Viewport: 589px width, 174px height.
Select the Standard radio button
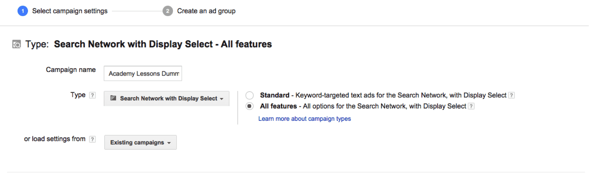coord(250,95)
